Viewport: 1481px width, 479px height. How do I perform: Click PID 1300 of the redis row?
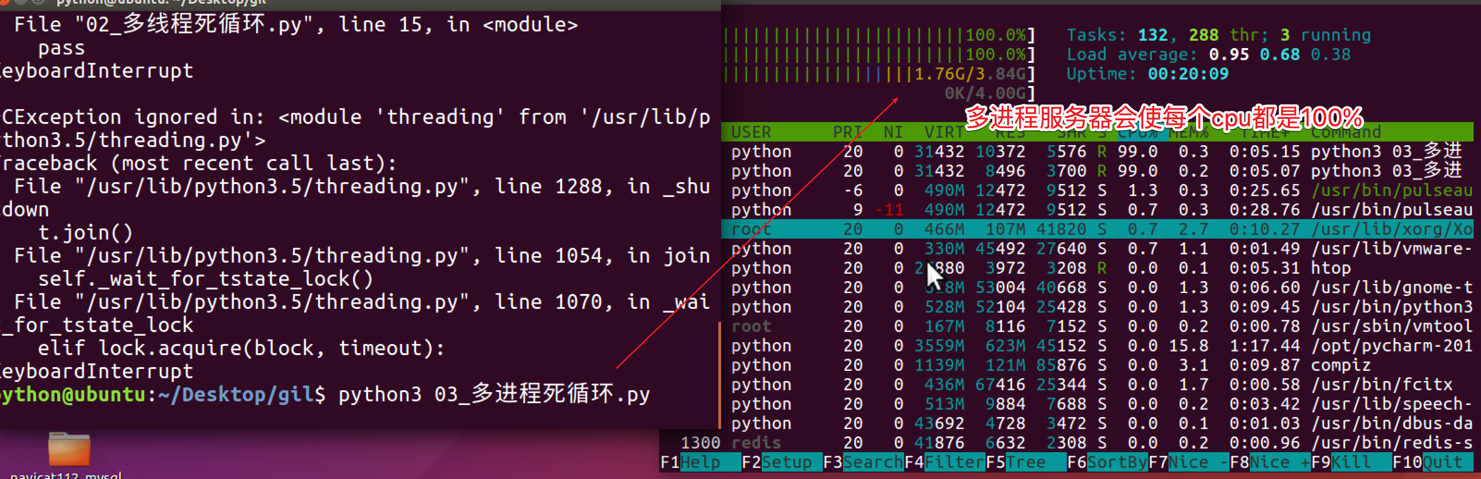pos(700,443)
